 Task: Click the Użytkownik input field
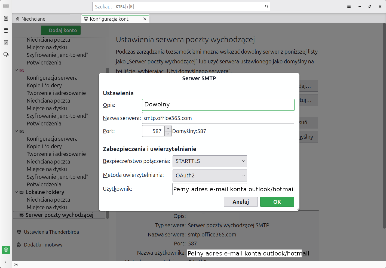click(210, 189)
